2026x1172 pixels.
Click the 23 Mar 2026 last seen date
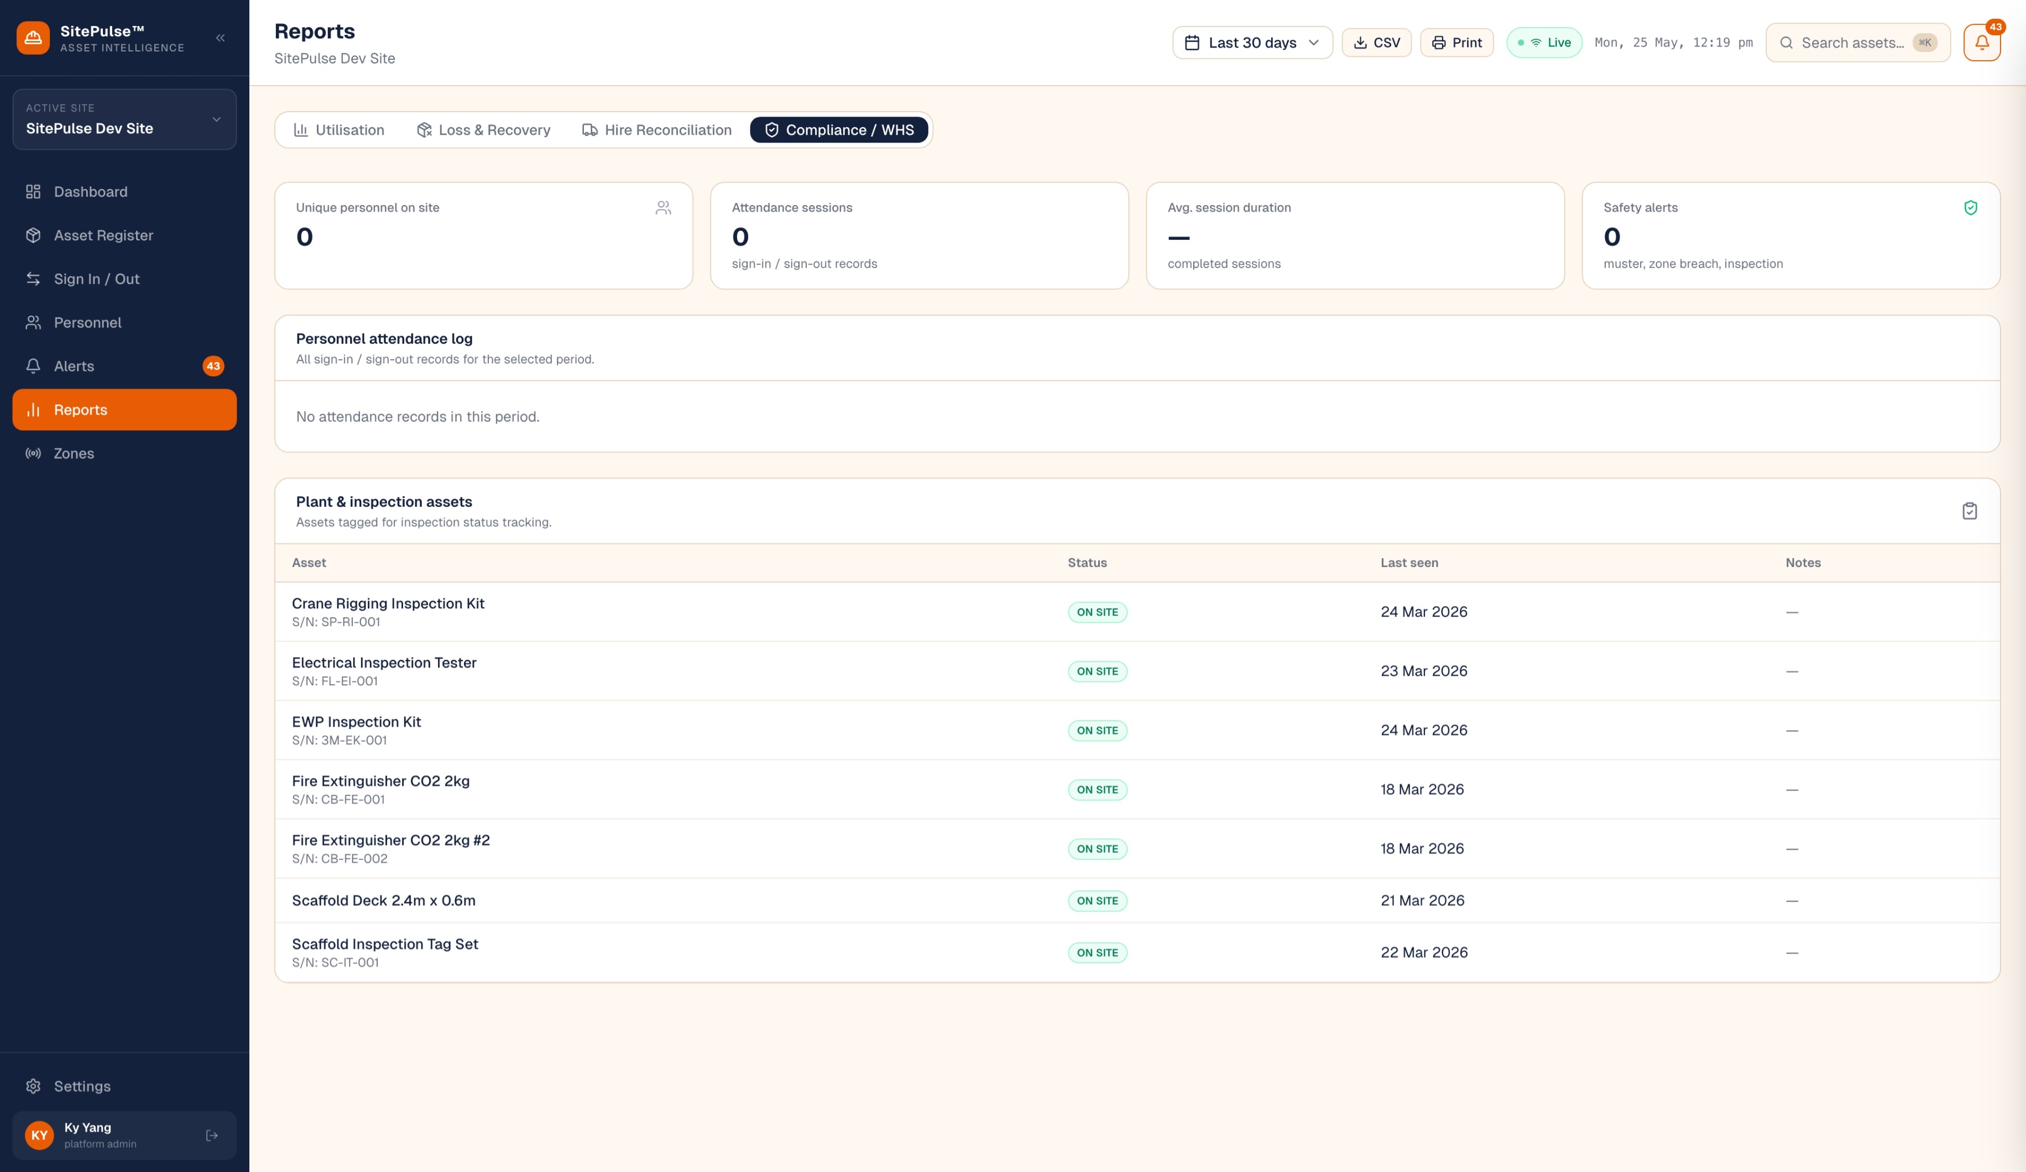tap(1424, 671)
